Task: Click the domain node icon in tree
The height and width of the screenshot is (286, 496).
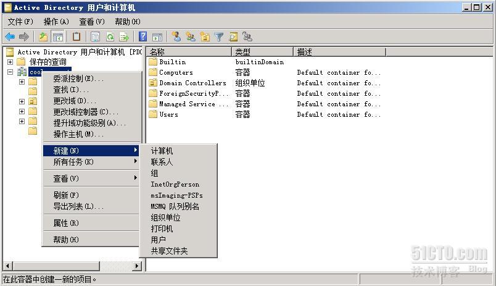Action: click(x=22, y=72)
